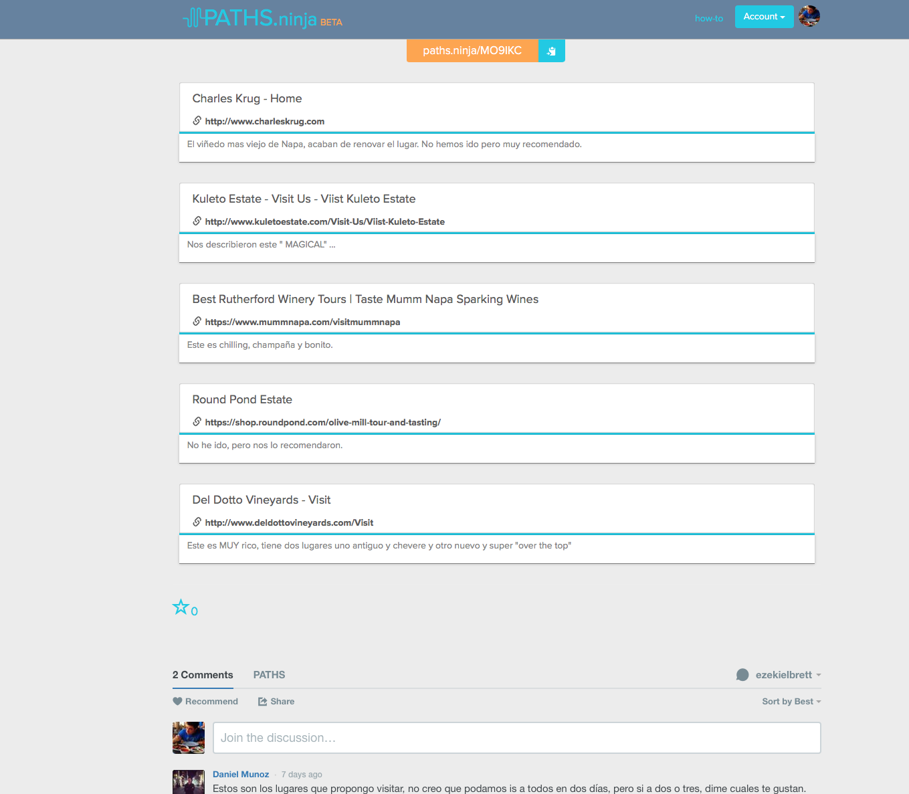Click the Share button
909x794 pixels.
tap(276, 701)
